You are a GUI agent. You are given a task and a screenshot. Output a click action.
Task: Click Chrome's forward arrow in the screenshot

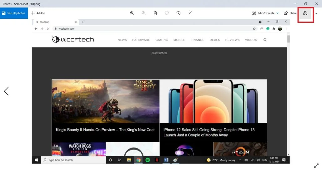point(42,29)
